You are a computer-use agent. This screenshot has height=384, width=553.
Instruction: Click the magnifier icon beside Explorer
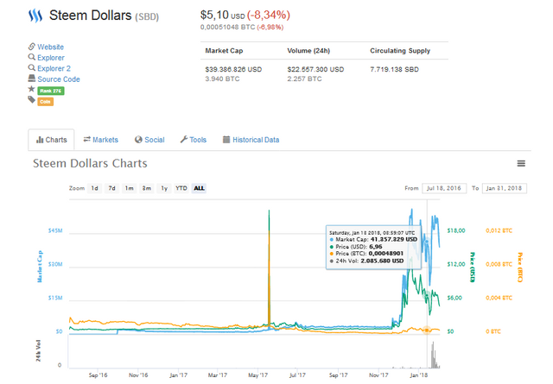(x=32, y=57)
